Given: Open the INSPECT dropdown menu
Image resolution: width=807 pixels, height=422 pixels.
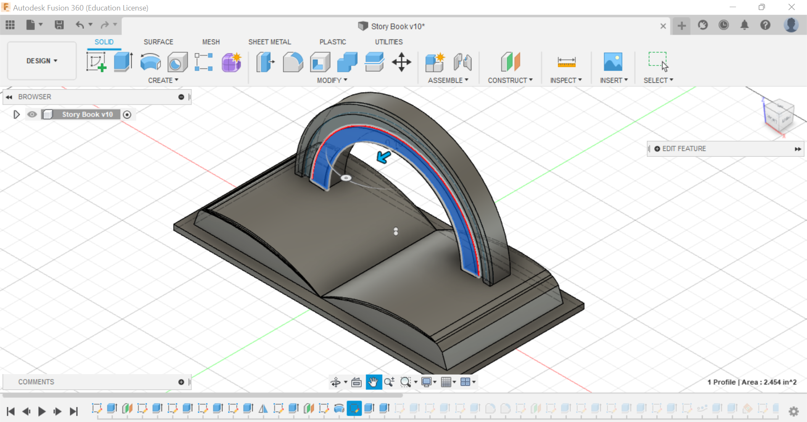Looking at the screenshot, I should 566,80.
